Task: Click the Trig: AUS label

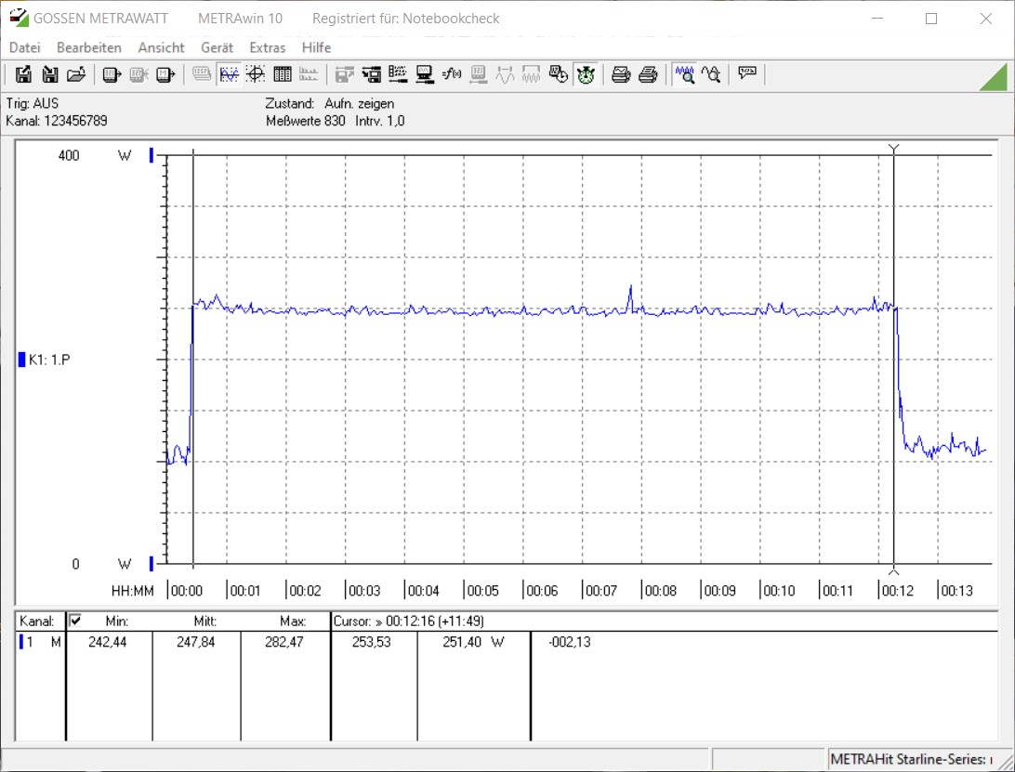Action: pyautogui.click(x=33, y=103)
